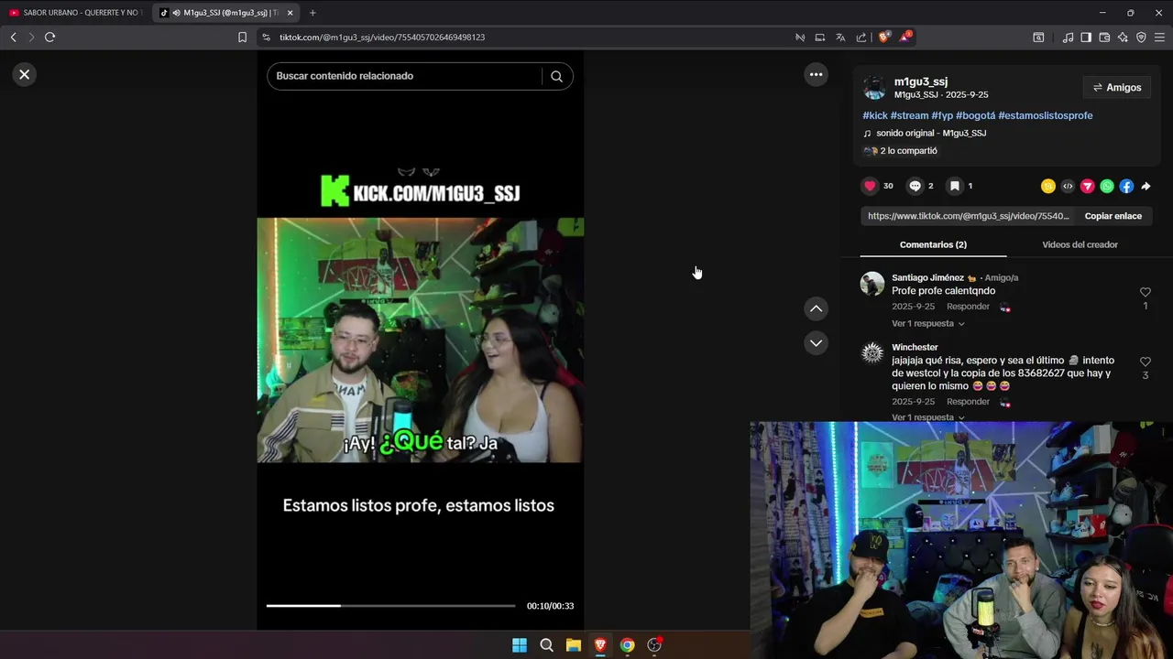Switch to 'Comentarios (2)' tab

(933, 244)
